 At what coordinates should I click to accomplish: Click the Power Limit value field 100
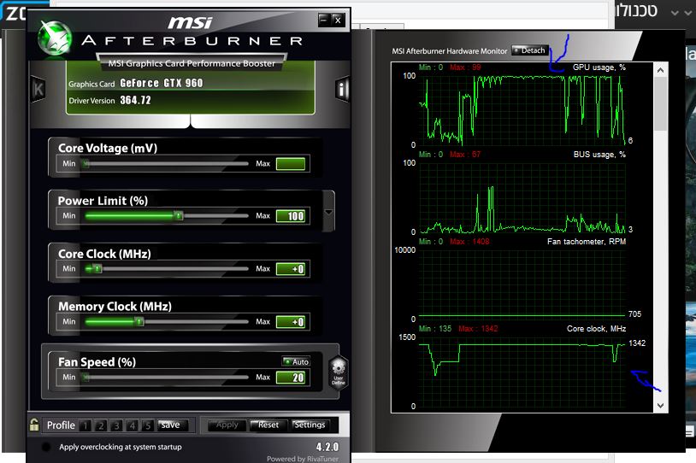click(x=291, y=216)
